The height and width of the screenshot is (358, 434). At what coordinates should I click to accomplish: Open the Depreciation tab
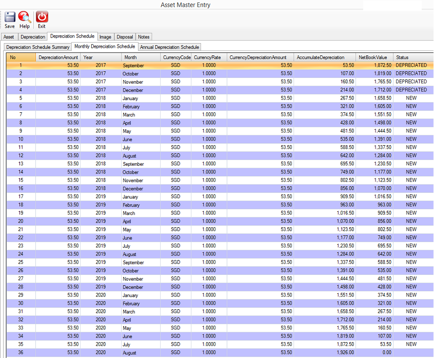coord(33,37)
